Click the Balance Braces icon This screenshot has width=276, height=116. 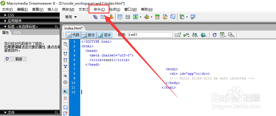[x=65, y=82]
